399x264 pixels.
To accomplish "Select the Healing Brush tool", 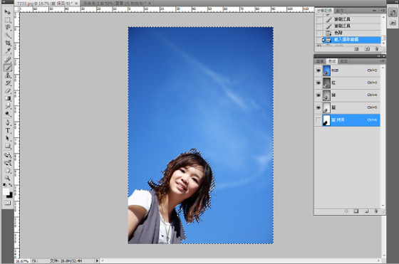I will point(8,60).
